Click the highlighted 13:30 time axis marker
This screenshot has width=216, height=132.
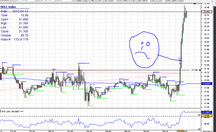click(x=180, y=131)
